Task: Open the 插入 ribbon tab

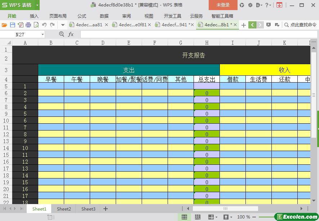Action: pyautogui.click(x=34, y=16)
